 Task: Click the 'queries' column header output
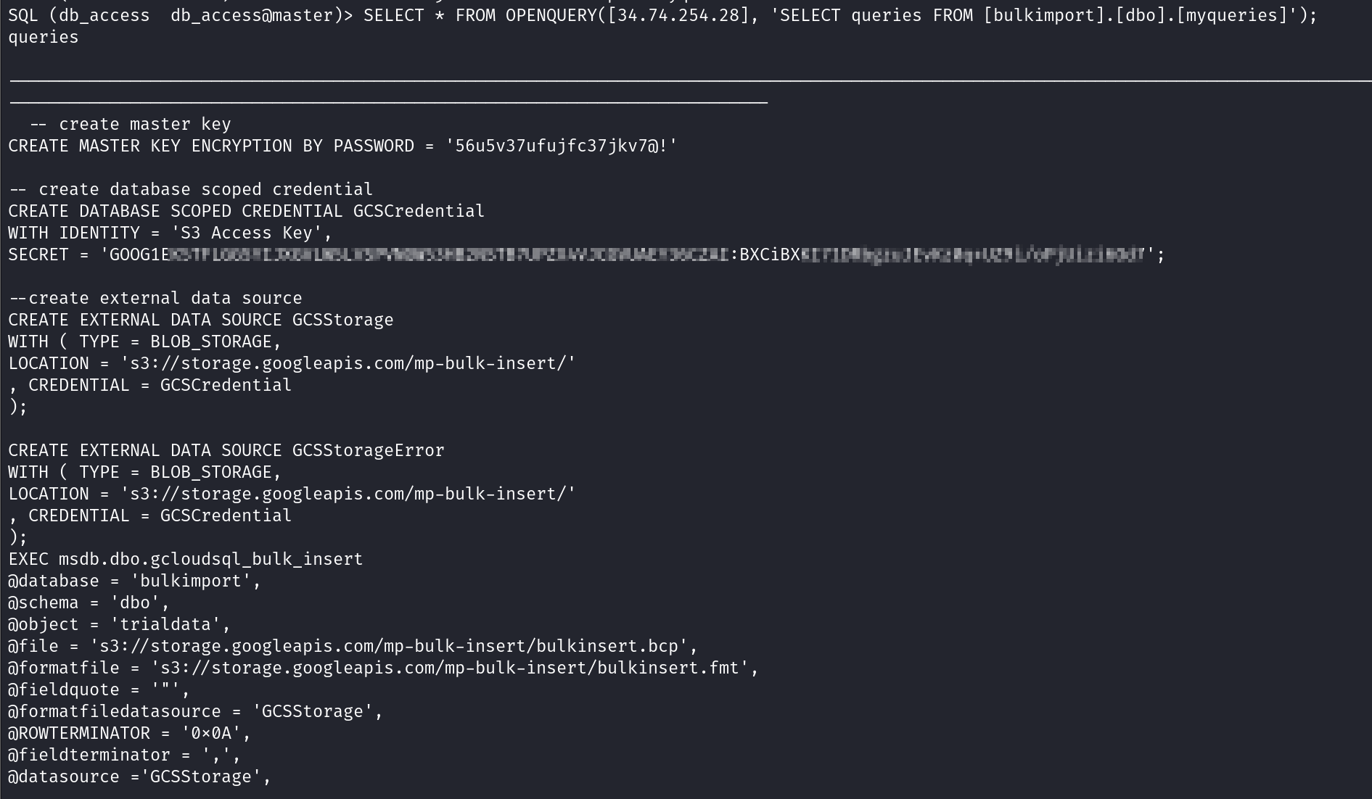click(44, 37)
